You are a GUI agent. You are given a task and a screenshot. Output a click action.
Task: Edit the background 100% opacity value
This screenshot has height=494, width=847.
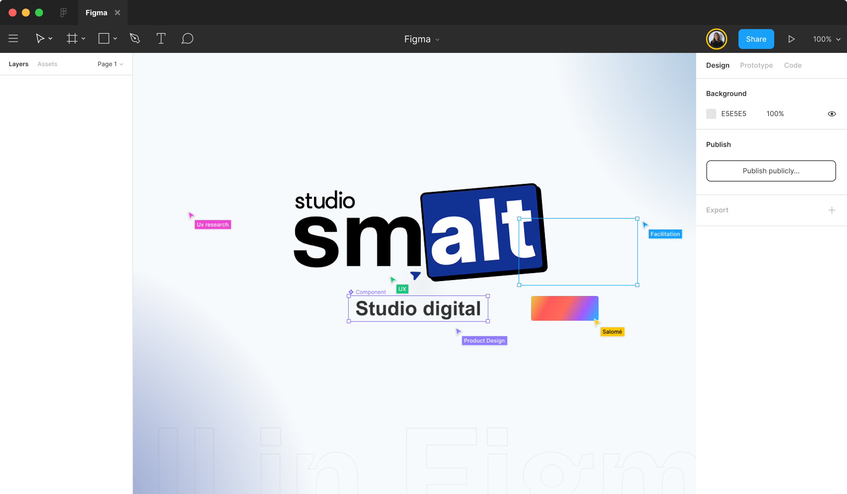(775, 113)
